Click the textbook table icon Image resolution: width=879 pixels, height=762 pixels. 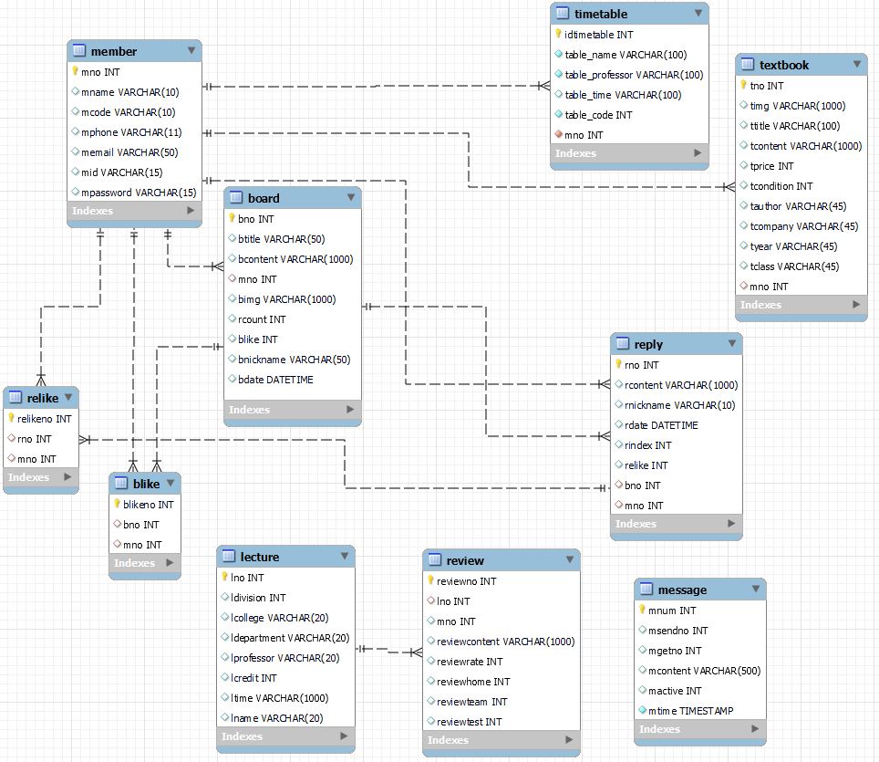point(748,64)
